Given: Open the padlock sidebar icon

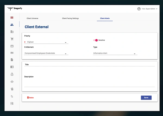Looking at the screenshot, I should pyautogui.click(x=12, y=74).
